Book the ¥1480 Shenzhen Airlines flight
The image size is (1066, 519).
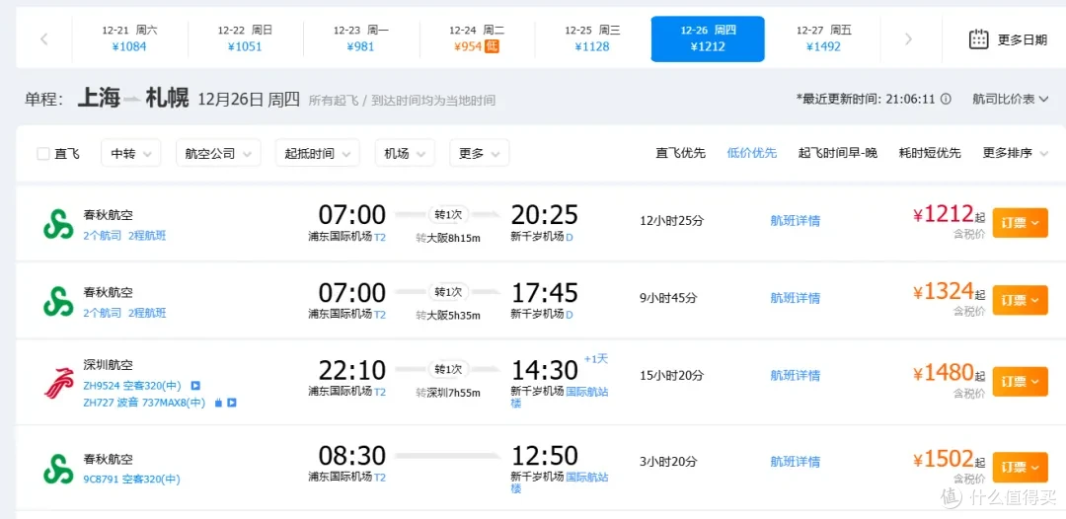pyautogui.click(x=1021, y=381)
